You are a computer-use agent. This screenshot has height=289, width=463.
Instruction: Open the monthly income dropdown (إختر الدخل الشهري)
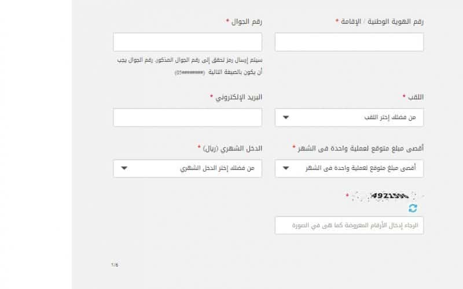click(x=188, y=168)
